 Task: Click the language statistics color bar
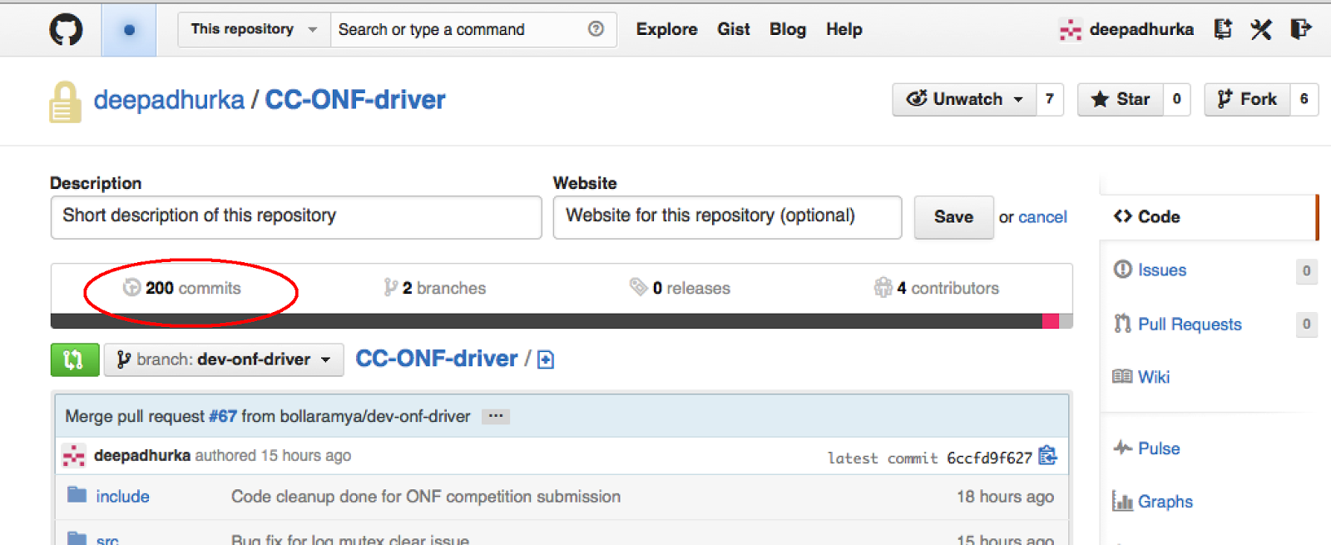pyautogui.click(x=562, y=321)
